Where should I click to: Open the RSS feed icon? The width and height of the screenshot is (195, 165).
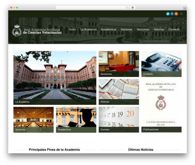[x=176, y=14]
